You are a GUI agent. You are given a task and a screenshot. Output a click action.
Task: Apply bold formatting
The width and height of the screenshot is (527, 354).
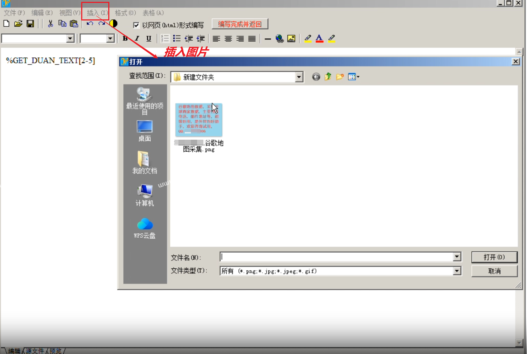click(125, 38)
